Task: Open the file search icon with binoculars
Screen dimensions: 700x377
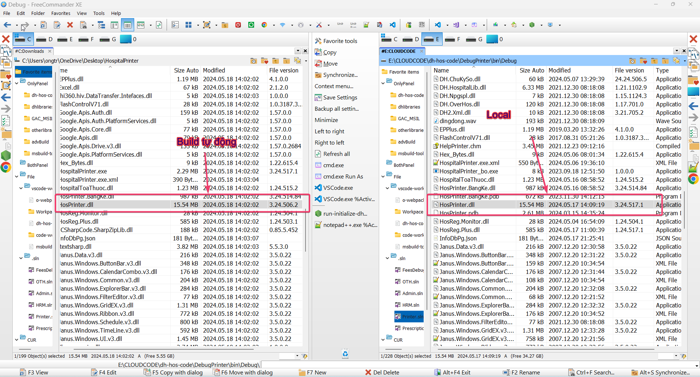Action: click(83, 25)
